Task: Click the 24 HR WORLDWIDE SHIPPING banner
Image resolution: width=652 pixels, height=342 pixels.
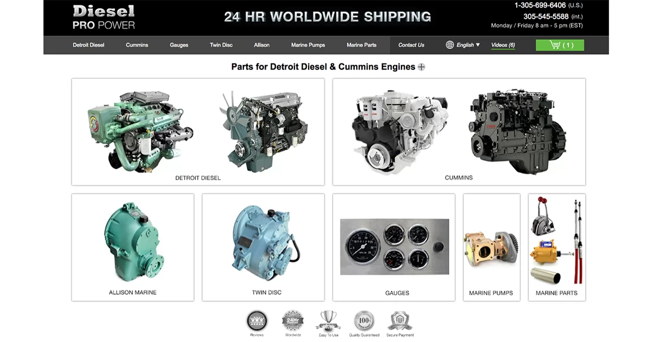Action: tap(328, 17)
